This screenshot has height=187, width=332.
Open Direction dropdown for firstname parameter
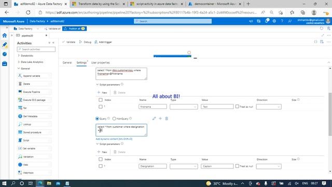click(269, 106)
